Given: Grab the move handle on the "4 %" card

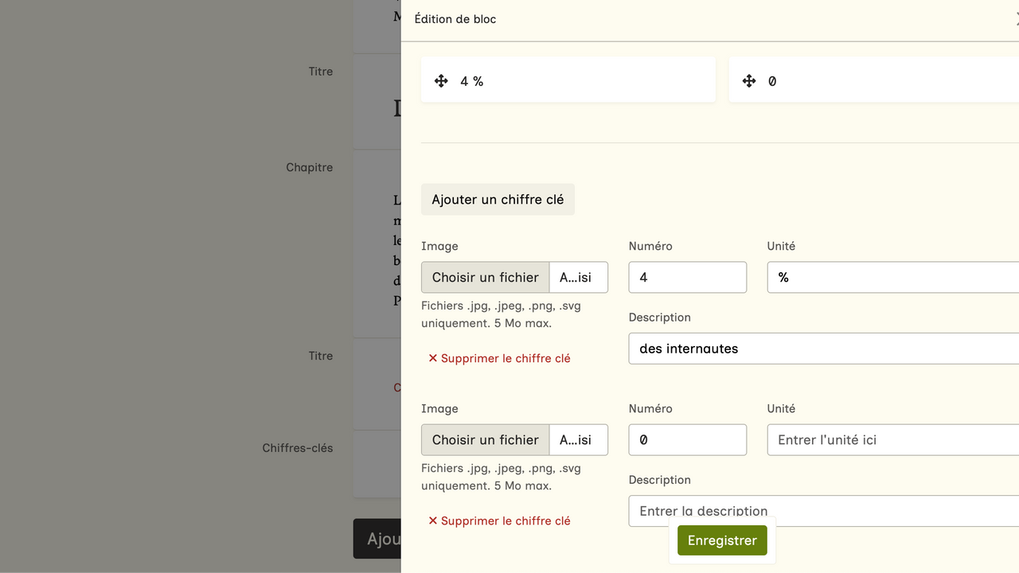Looking at the screenshot, I should pos(441,81).
